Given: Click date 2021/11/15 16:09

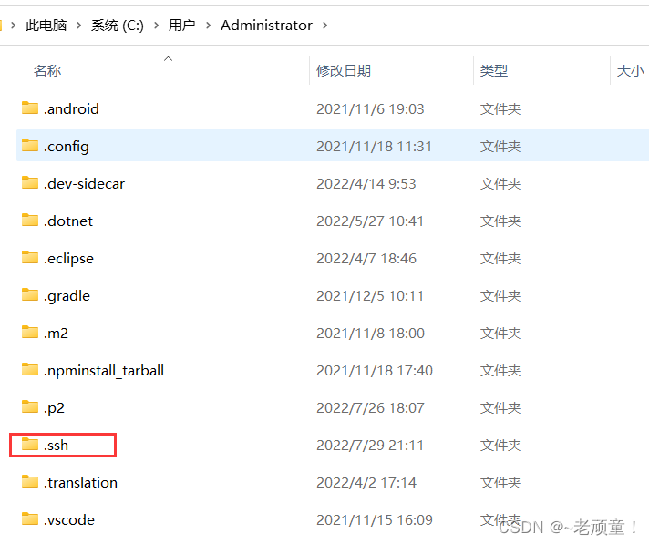Looking at the screenshot, I should tap(375, 520).
